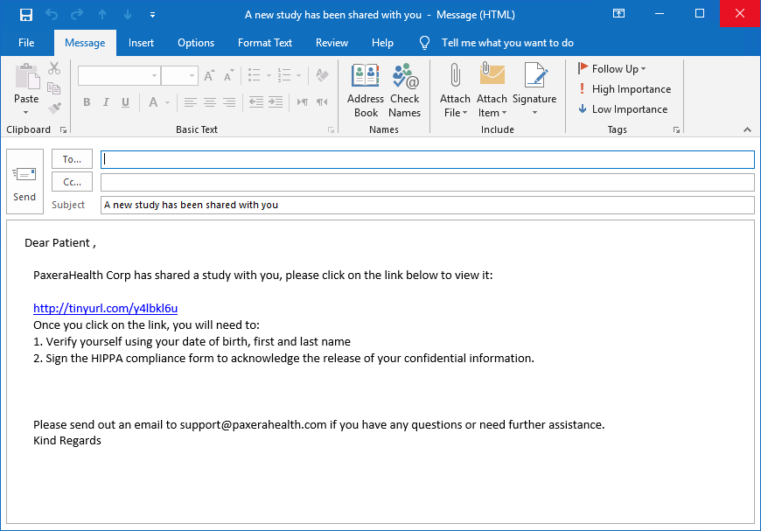
Task: Click inside the Cc address field
Action: point(427,182)
